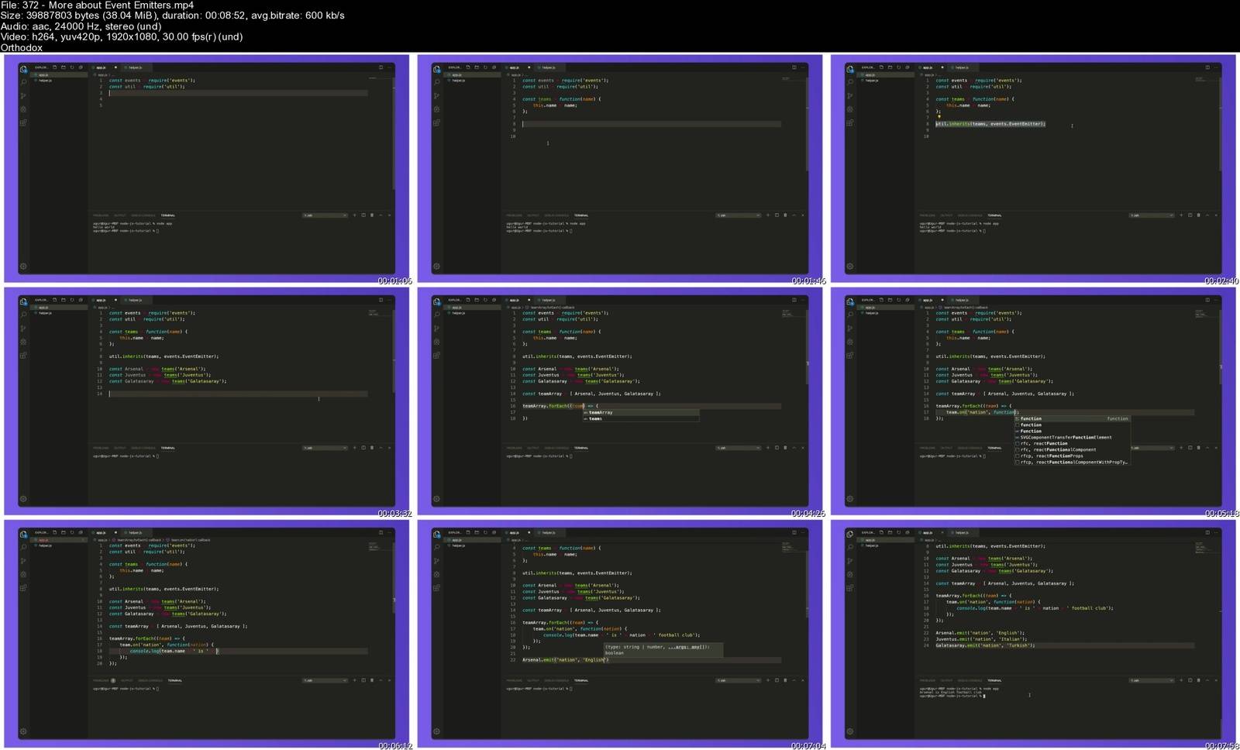This screenshot has height=750, width=1240.
Task: Open Extensions icon in the 00:01:06 frame
Action: pos(24,122)
